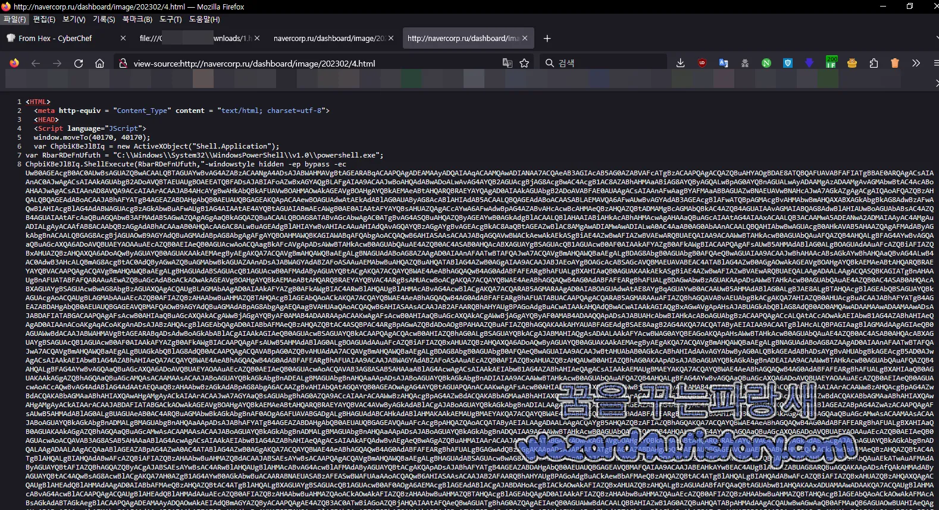Viewport: 939px width, 510px height.
Task: Close the active navercorp.ru tab
Action: pos(525,38)
